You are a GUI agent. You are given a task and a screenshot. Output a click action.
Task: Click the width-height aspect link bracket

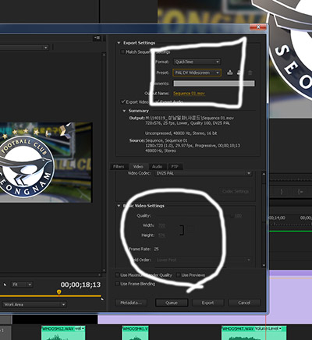(182, 230)
